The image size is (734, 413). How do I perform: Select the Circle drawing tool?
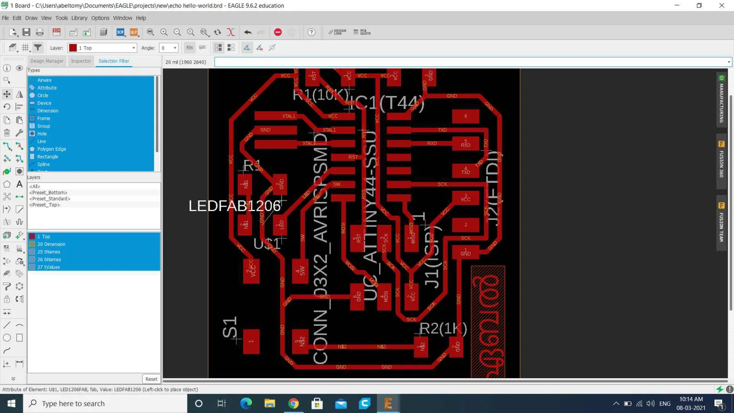7,338
